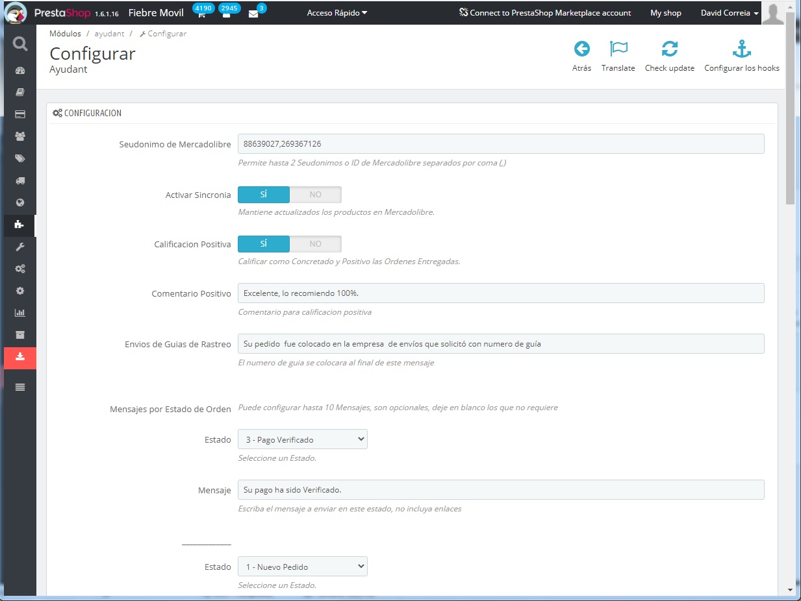Open the sidebar search magnifier icon

[x=20, y=44]
